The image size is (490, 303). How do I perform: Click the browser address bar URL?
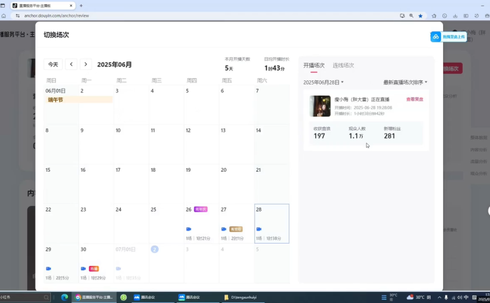click(57, 15)
